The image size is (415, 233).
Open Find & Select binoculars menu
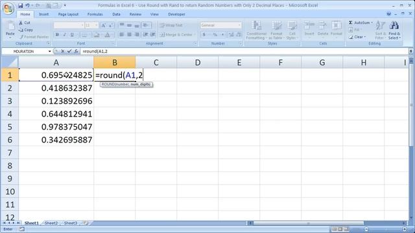[x=394, y=30]
